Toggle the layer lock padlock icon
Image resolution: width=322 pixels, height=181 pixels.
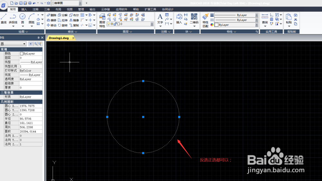[x=115, y=24]
